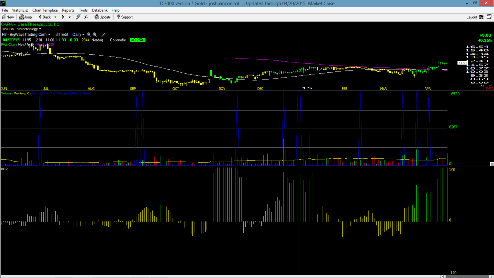Click Edit for the chart template
Image resolution: width=494 pixels, height=278 pixels.
coord(62,34)
